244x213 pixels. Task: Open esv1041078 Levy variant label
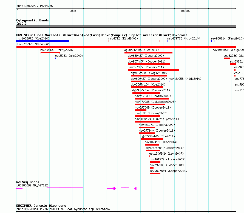coord(228,50)
